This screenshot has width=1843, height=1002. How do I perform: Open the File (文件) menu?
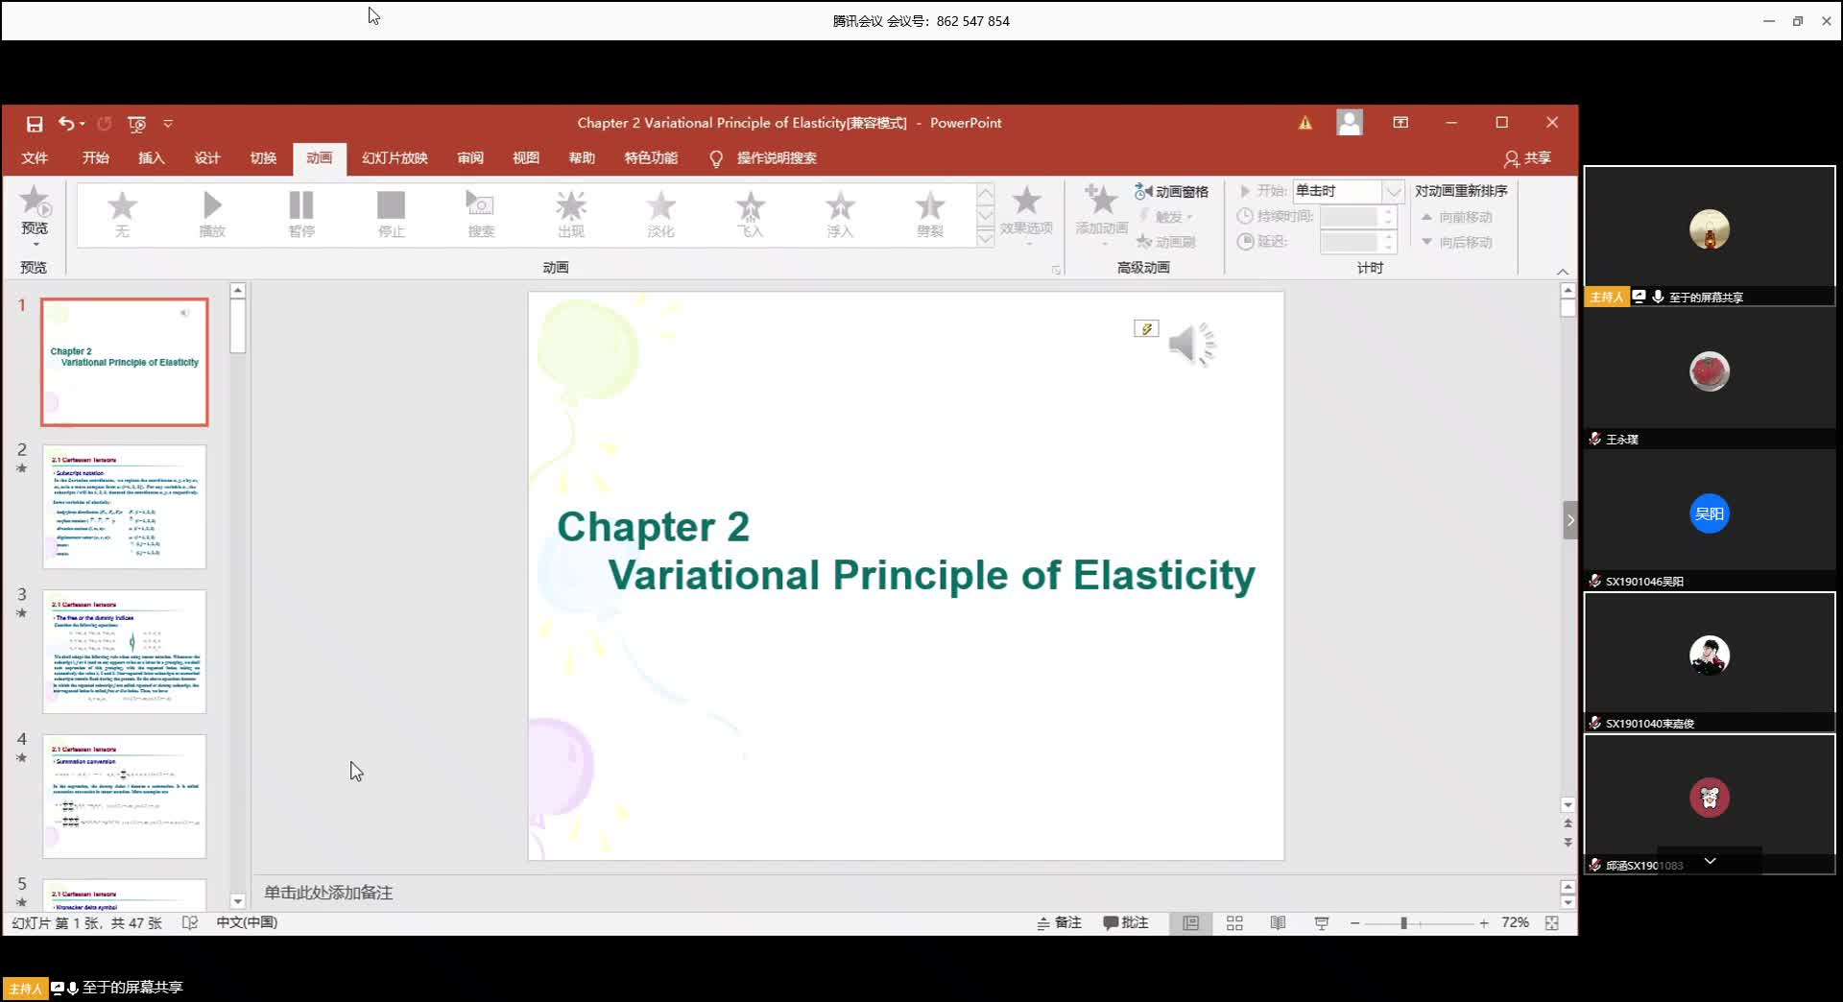pyautogui.click(x=35, y=158)
